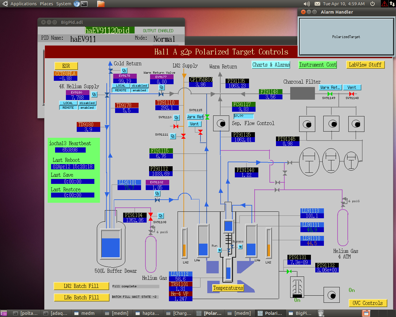Screen dimensions: 396x317
Task: Click the FI91115 flow reading 6.76
Action: click(x=161, y=156)
